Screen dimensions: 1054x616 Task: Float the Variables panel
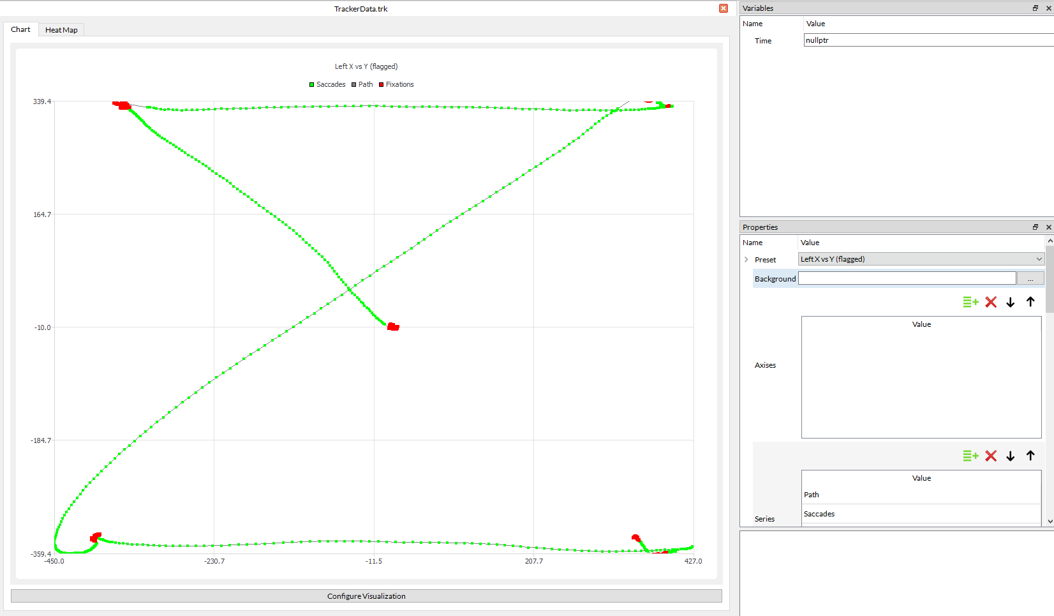coord(1035,8)
